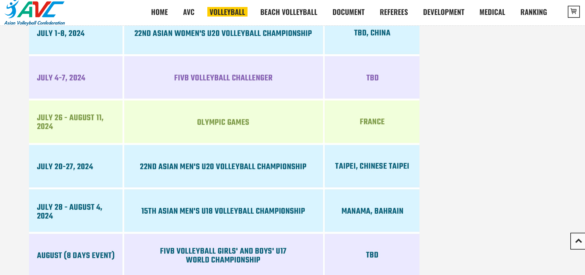Select the Medical menu item
Image resolution: width=585 pixels, height=275 pixels.
[492, 12]
